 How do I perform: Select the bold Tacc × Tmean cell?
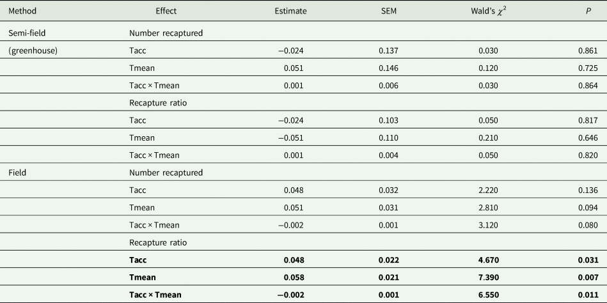(x=155, y=294)
